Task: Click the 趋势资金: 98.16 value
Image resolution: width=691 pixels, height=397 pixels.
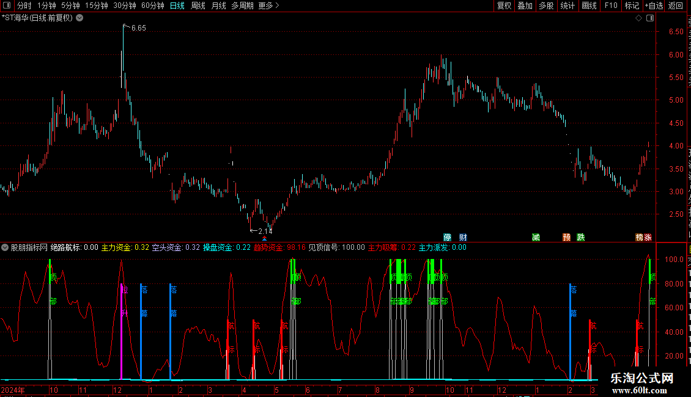Action: pos(279,247)
